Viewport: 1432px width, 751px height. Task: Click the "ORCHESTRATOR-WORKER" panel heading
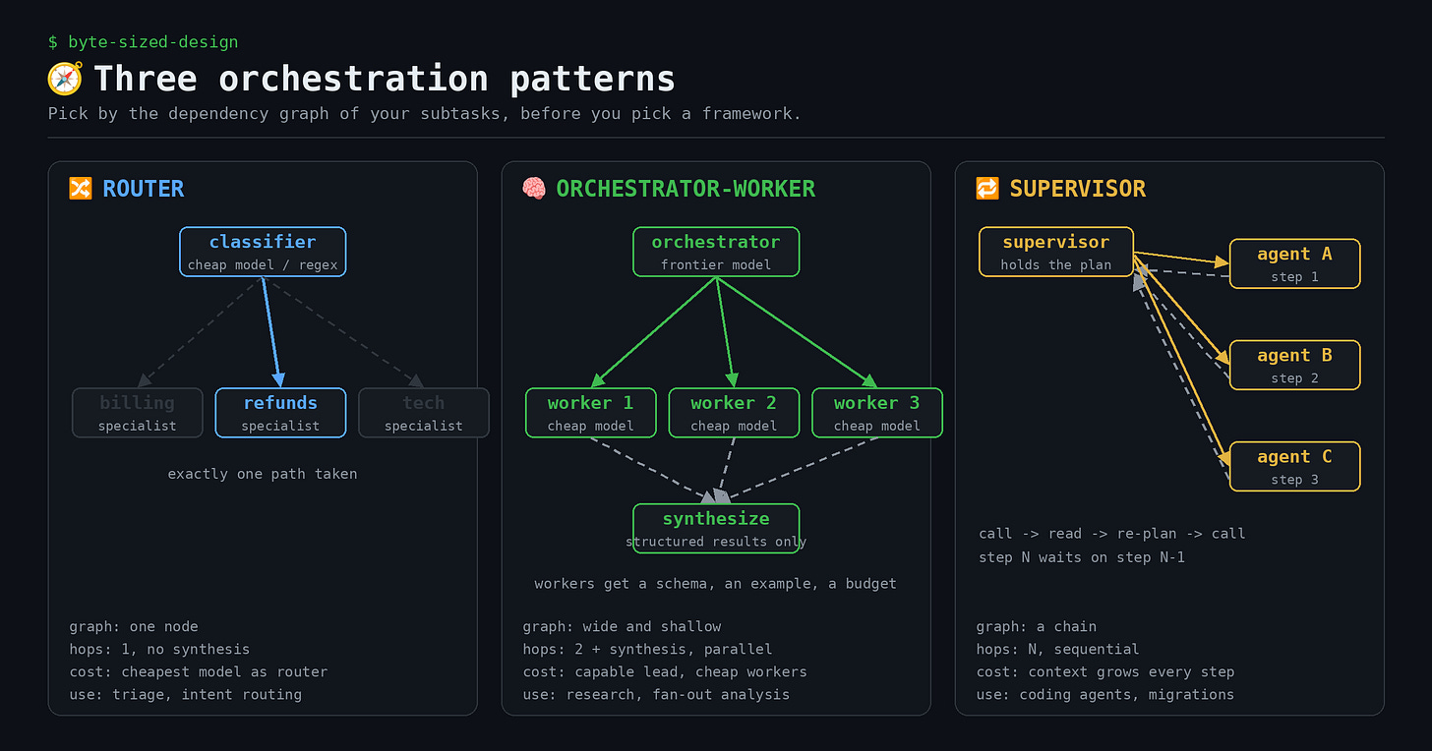coord(686,189)
